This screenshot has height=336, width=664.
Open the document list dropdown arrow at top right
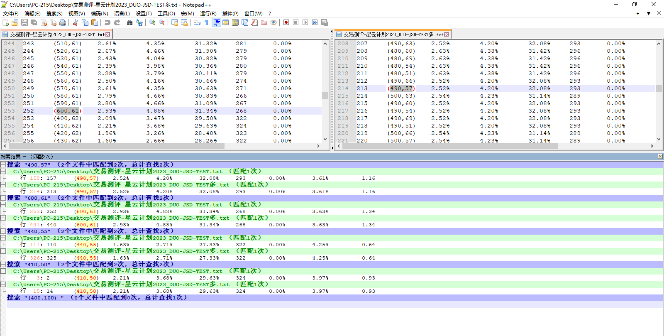649,13
